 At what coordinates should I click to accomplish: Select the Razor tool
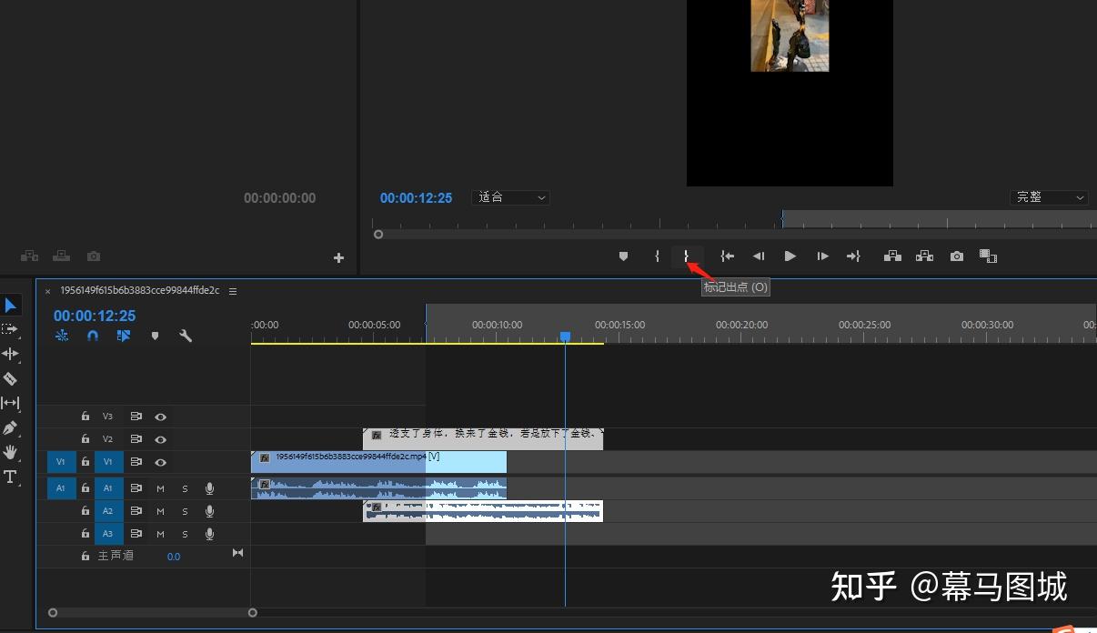[x=10, y=378]
